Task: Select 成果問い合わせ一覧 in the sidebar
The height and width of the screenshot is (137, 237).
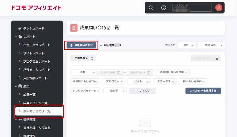Action: [x=39, y=111]
